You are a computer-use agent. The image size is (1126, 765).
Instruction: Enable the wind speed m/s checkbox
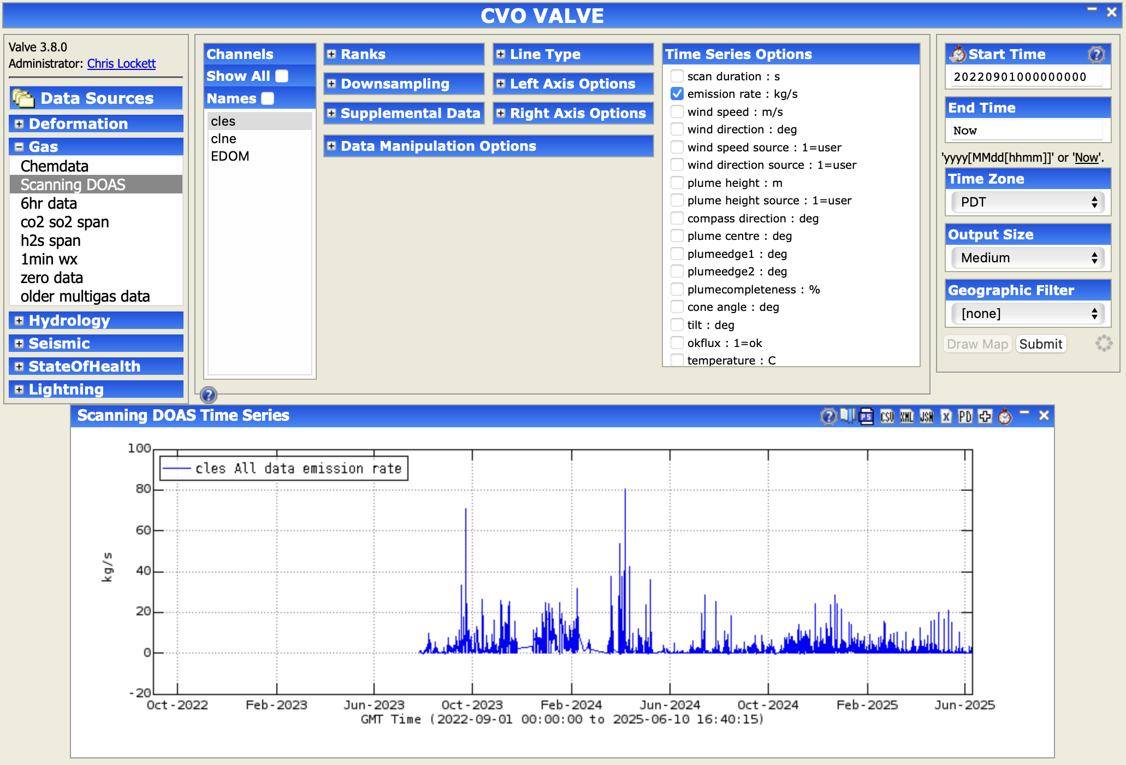(677, 111)
